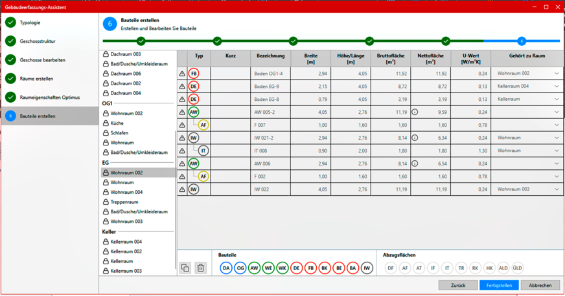Go to Geschosse bearbeiten step
Viewport: 565px width, 296px height.
(50, 59)
